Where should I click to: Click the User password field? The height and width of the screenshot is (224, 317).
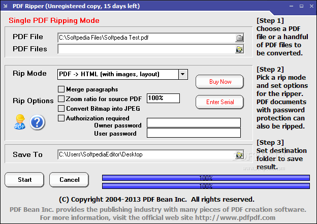194,133
